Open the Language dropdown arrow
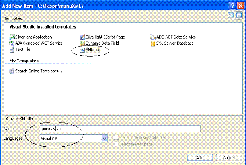Screen dimensions: 246x165 click(x=105, y=139)
